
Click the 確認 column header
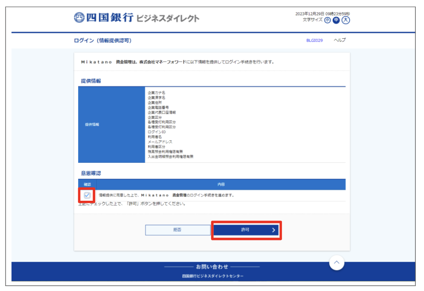coord(87,185)
